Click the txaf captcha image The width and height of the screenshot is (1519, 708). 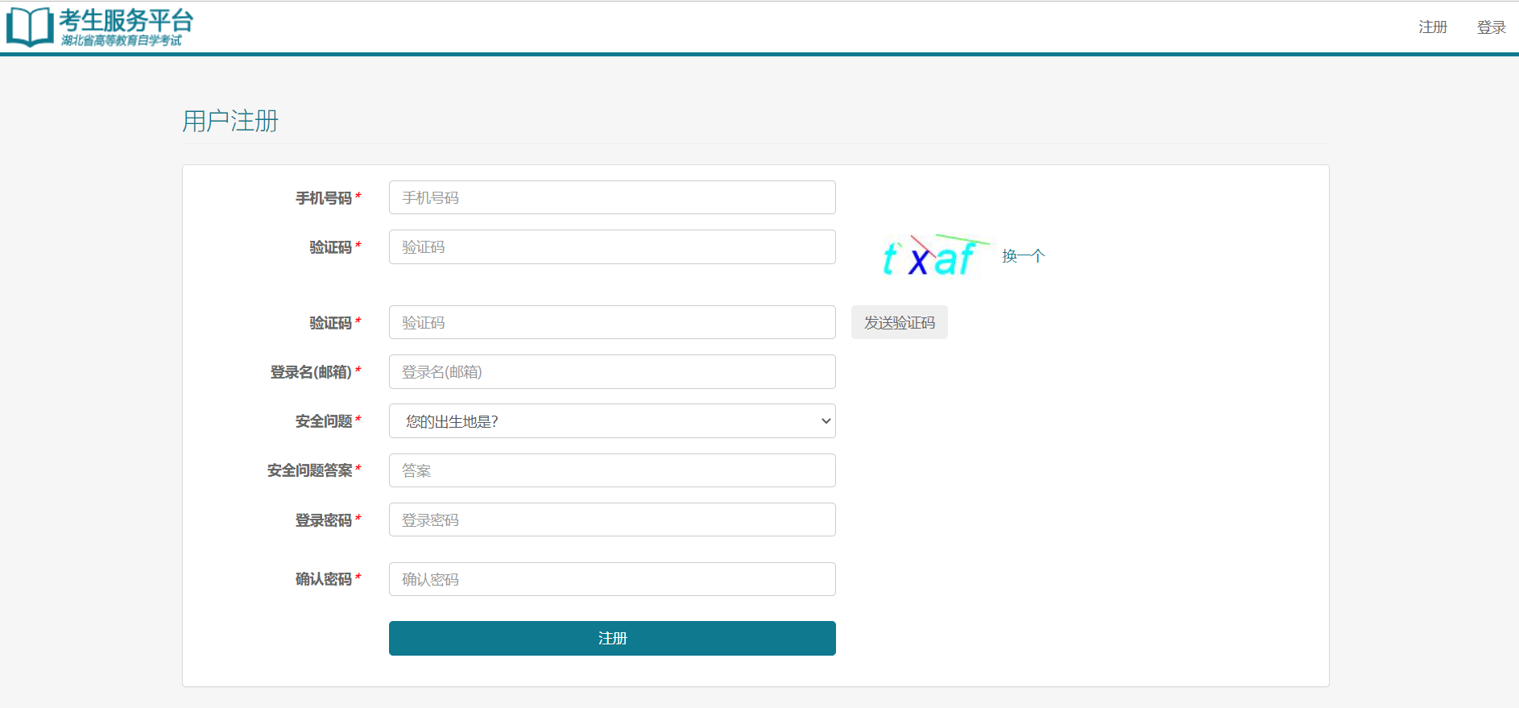[x=930, y=256]
